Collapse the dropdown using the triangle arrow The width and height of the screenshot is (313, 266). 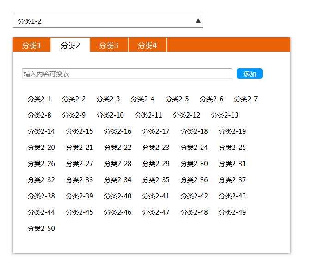tap(198, 20)
